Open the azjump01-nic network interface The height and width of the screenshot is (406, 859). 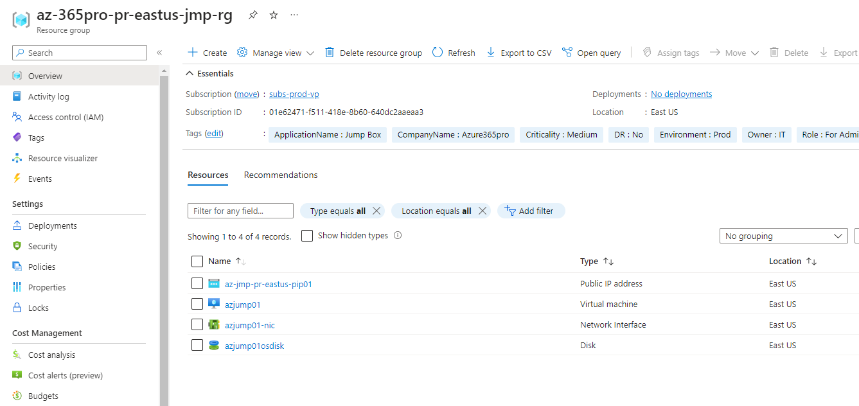click(x=250, y=325)
